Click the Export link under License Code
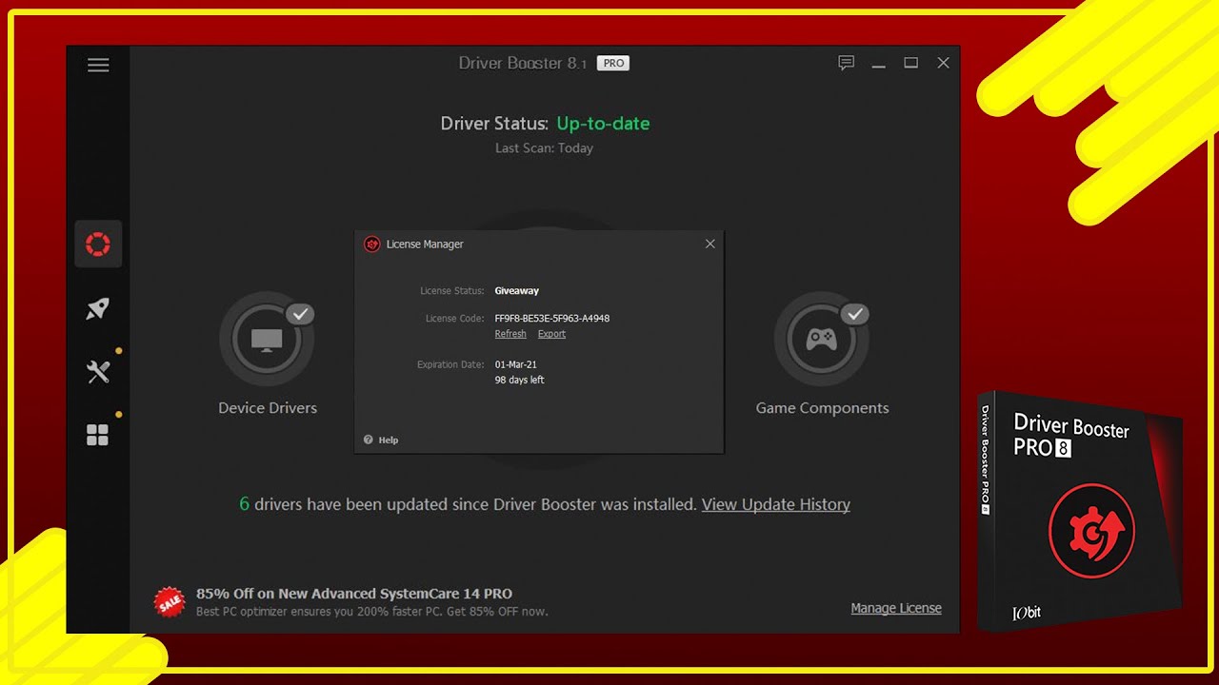The width and height of the screenshot is (1219, 685). click(x=551, y=334)
